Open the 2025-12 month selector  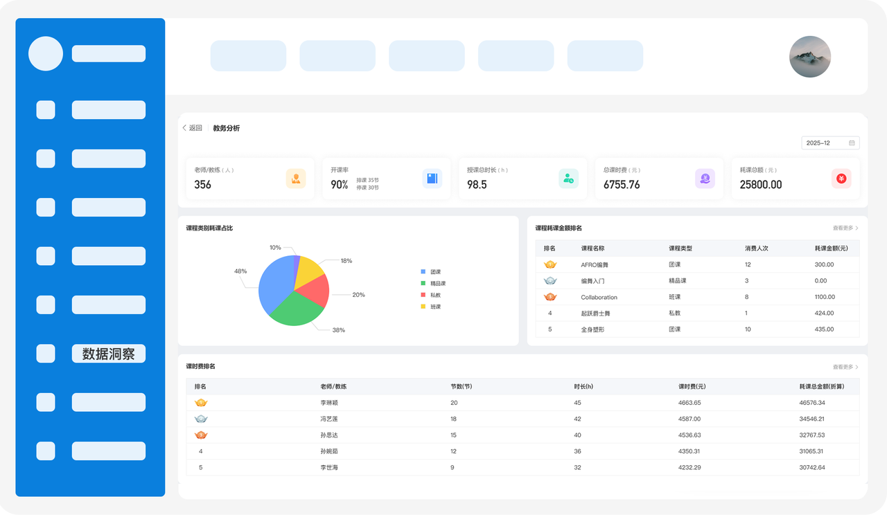coord(830,143)
